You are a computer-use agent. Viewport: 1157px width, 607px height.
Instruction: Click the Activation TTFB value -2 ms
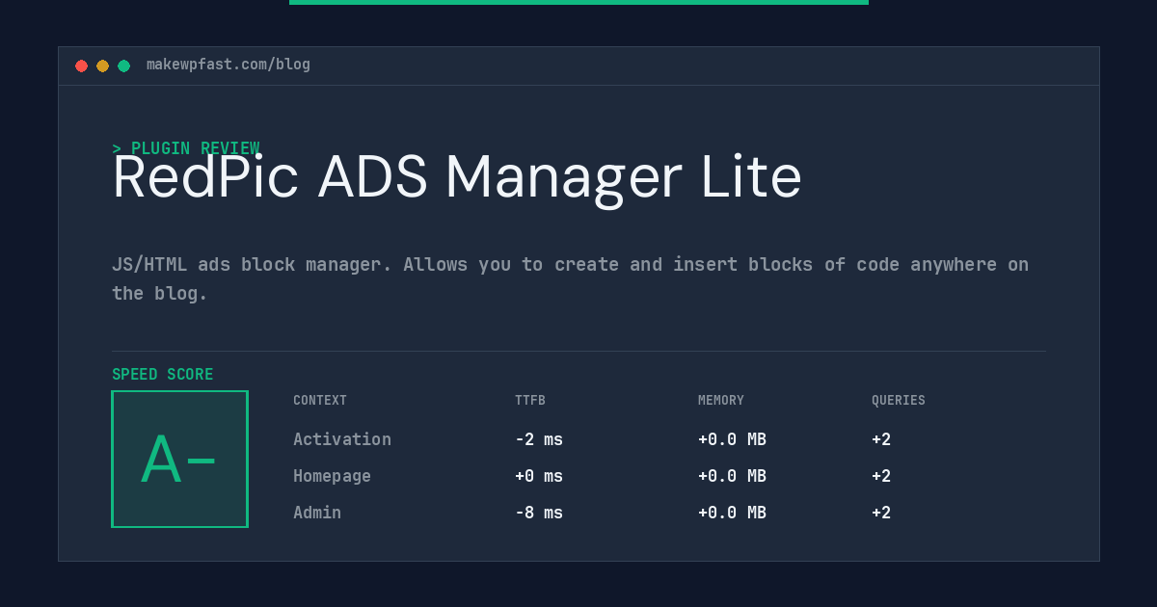[539, 439]
